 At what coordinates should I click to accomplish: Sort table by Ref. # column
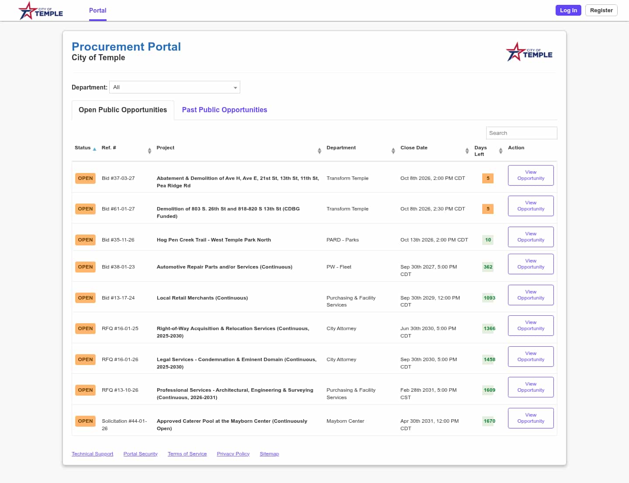[149, 151]
